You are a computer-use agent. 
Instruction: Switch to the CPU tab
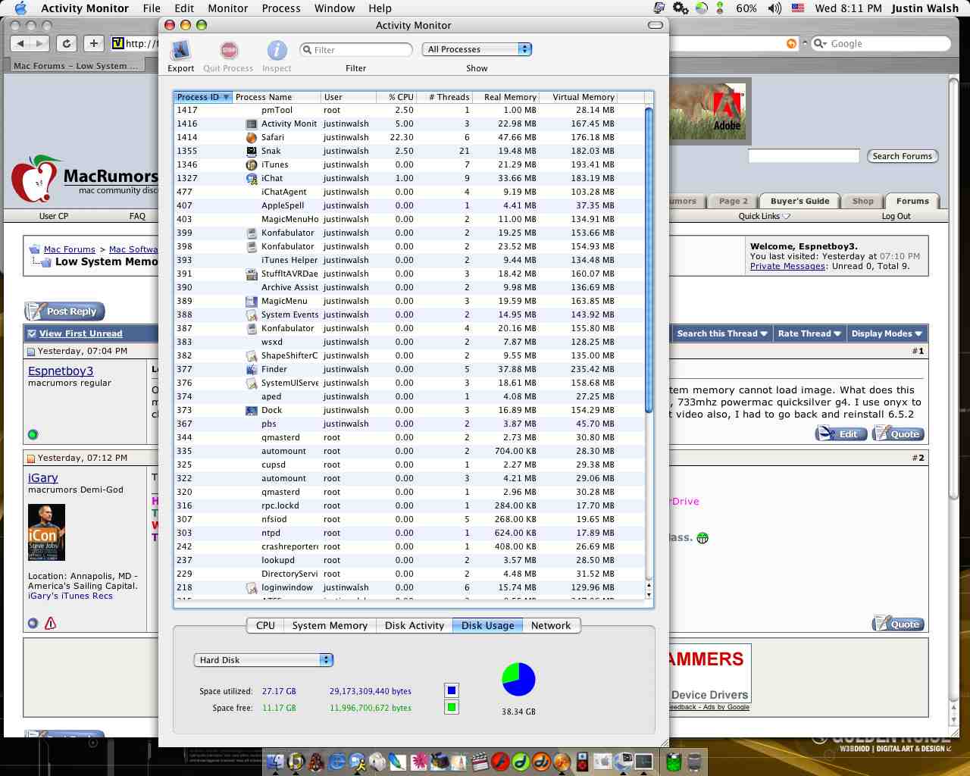pyautogui.click(x=265, y=625)
